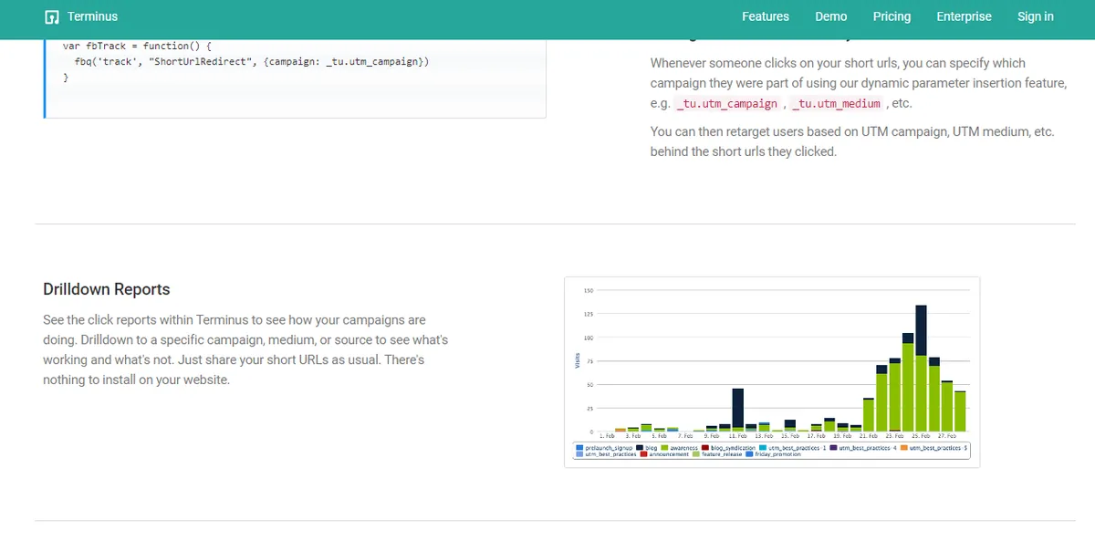1095x541 pixels.
Task: Click the _tu.utm_campaign inline code
Action: point(727,104)
